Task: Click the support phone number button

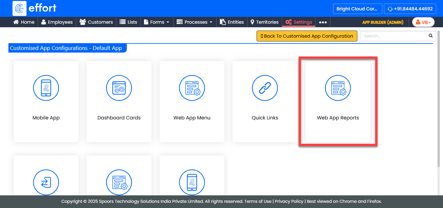Action: tap(410, 9)
